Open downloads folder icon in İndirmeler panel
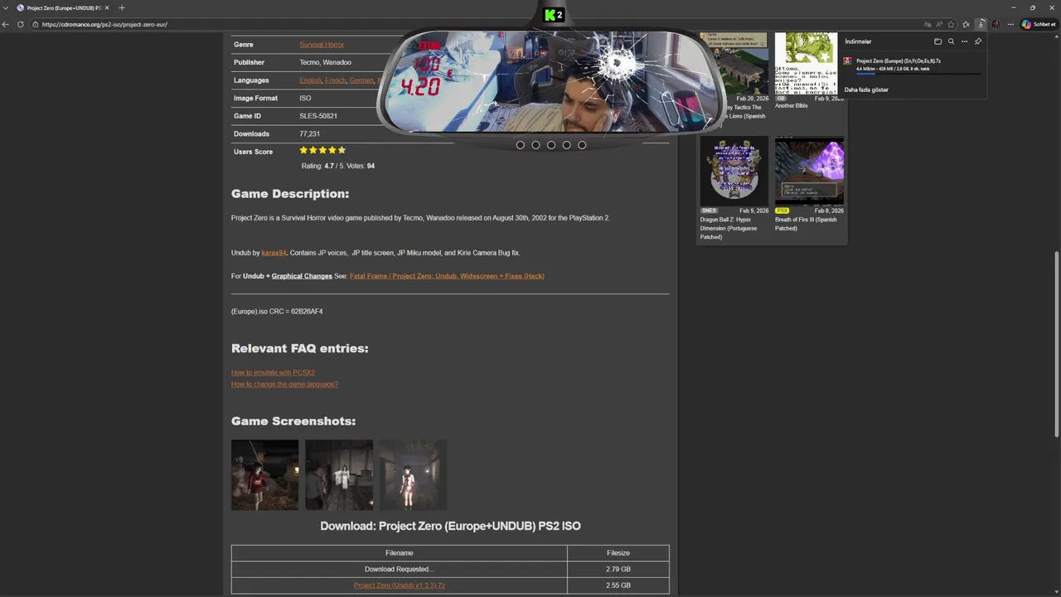This screenshot has width=1061, height=597. (937, 41)
